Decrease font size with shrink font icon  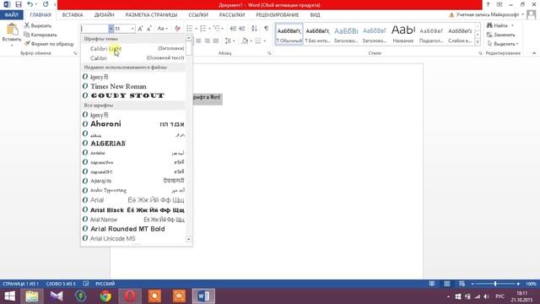tap(149, 29)
